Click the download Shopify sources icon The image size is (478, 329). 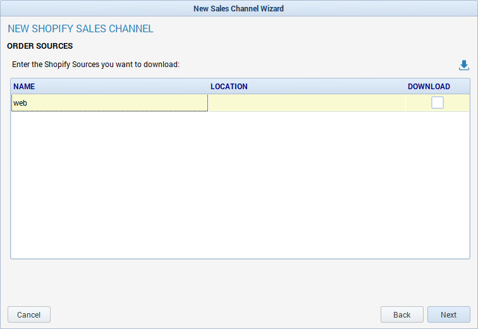(463, 65)
